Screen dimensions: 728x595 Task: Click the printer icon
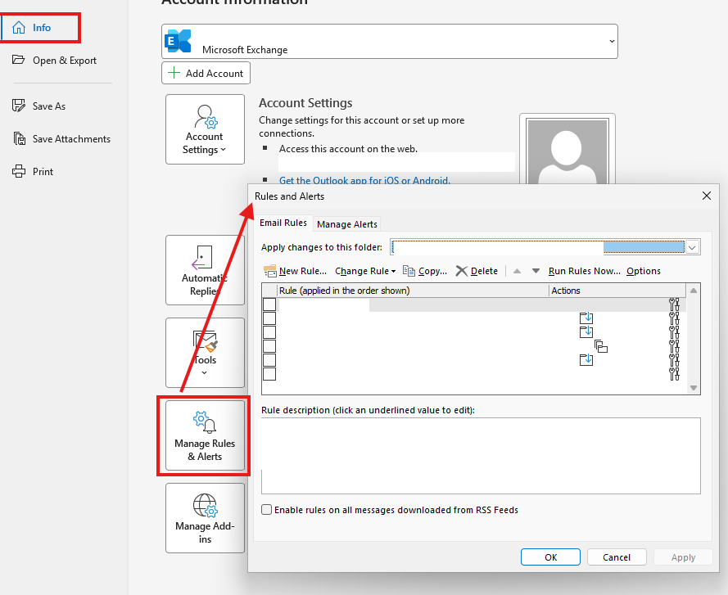pos(19,171)
